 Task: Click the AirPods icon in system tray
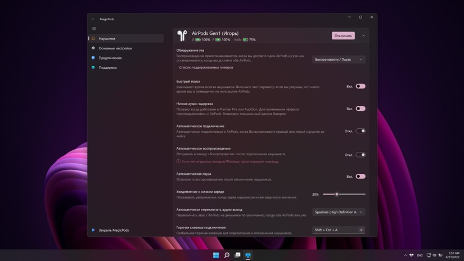412,255
